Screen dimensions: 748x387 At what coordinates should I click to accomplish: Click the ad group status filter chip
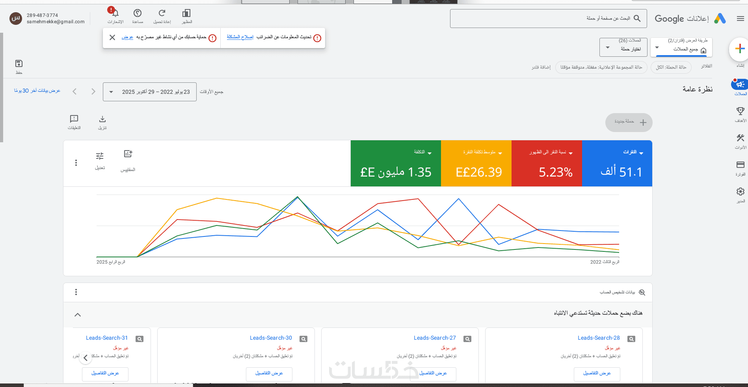pyautogui.click(x=601, y=67)
